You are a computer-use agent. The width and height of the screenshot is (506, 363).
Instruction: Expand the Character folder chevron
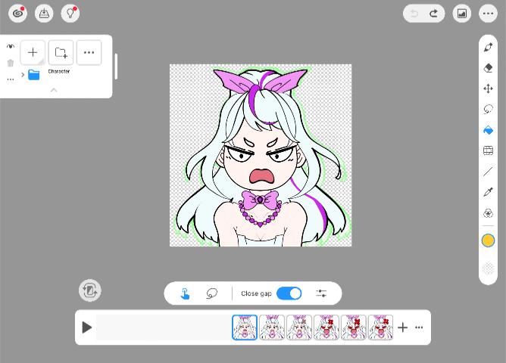(23, 75)
